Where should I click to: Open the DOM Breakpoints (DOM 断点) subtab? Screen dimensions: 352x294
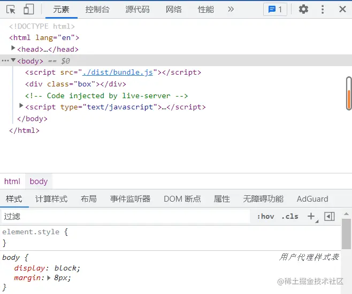pos(182,199)
